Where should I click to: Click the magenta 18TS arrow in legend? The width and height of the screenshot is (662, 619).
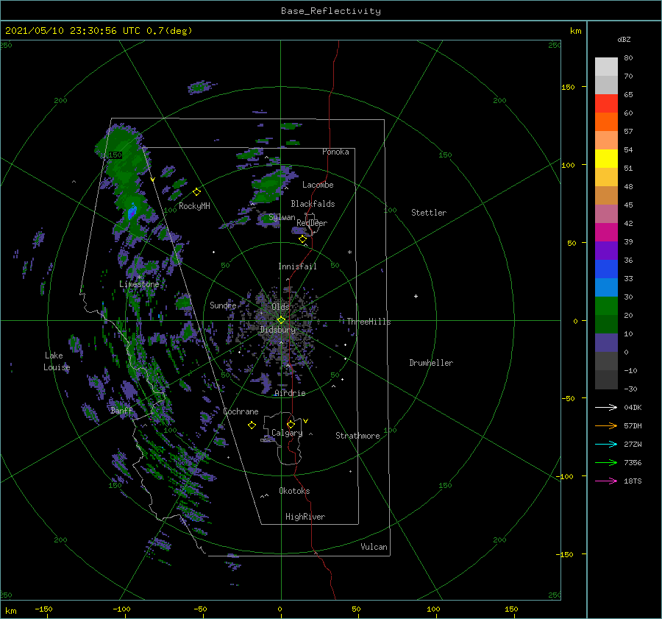point(606,481)
